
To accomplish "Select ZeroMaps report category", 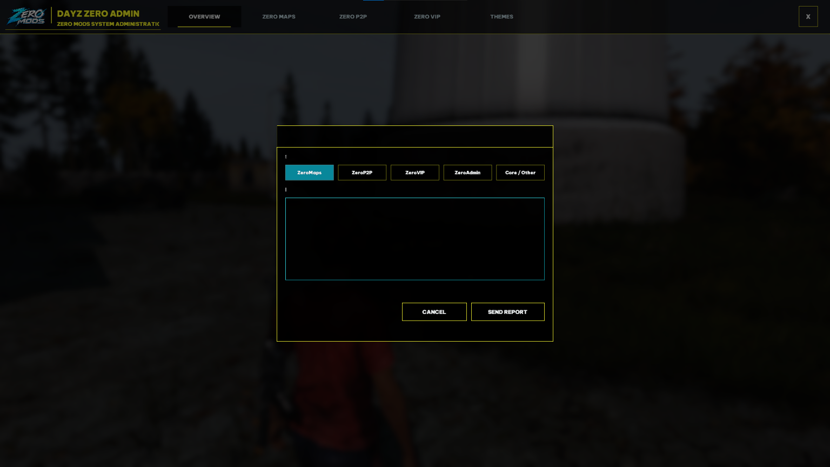I will [x=309, y=172].
